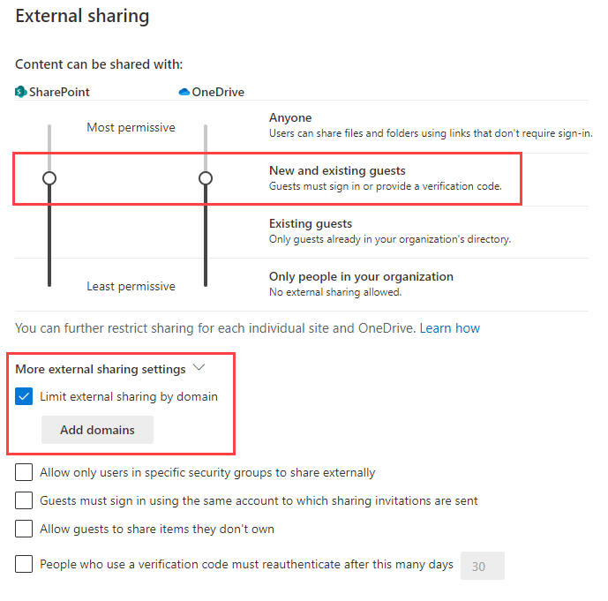Screen dimensions: 608x601
Task: Click the OneDrive cloud icon
Action: 184,92
